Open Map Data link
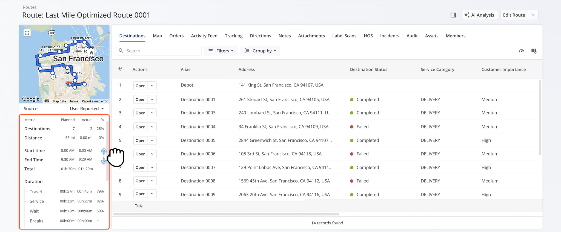Screen dimensions: 561x232 pos(59,101)
